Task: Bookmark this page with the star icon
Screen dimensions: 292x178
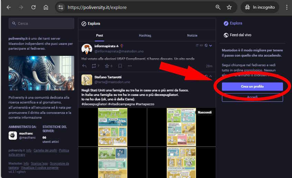Action: pos(229,7)
